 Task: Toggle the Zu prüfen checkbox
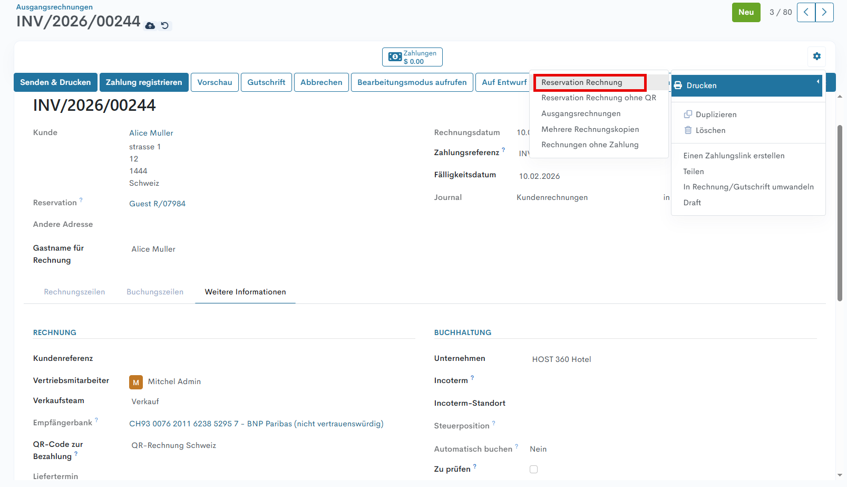pyautogui.click(x=533, y=469)
